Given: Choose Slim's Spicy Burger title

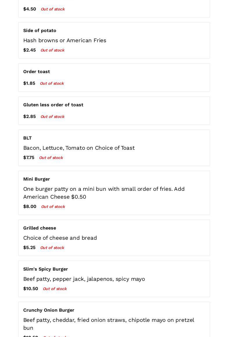Looking at the screenshot, I should click(x=45, y=269).
